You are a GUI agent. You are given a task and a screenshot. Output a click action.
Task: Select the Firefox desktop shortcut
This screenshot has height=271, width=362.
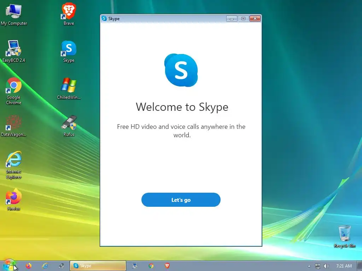[x=14, y=200]
